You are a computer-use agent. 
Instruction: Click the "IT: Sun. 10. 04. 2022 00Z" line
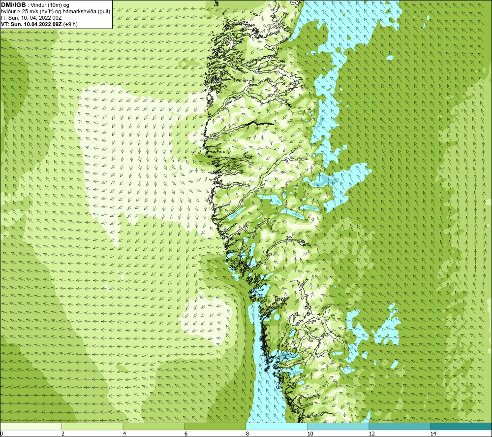pyautogui.click(x=31, y=18)
